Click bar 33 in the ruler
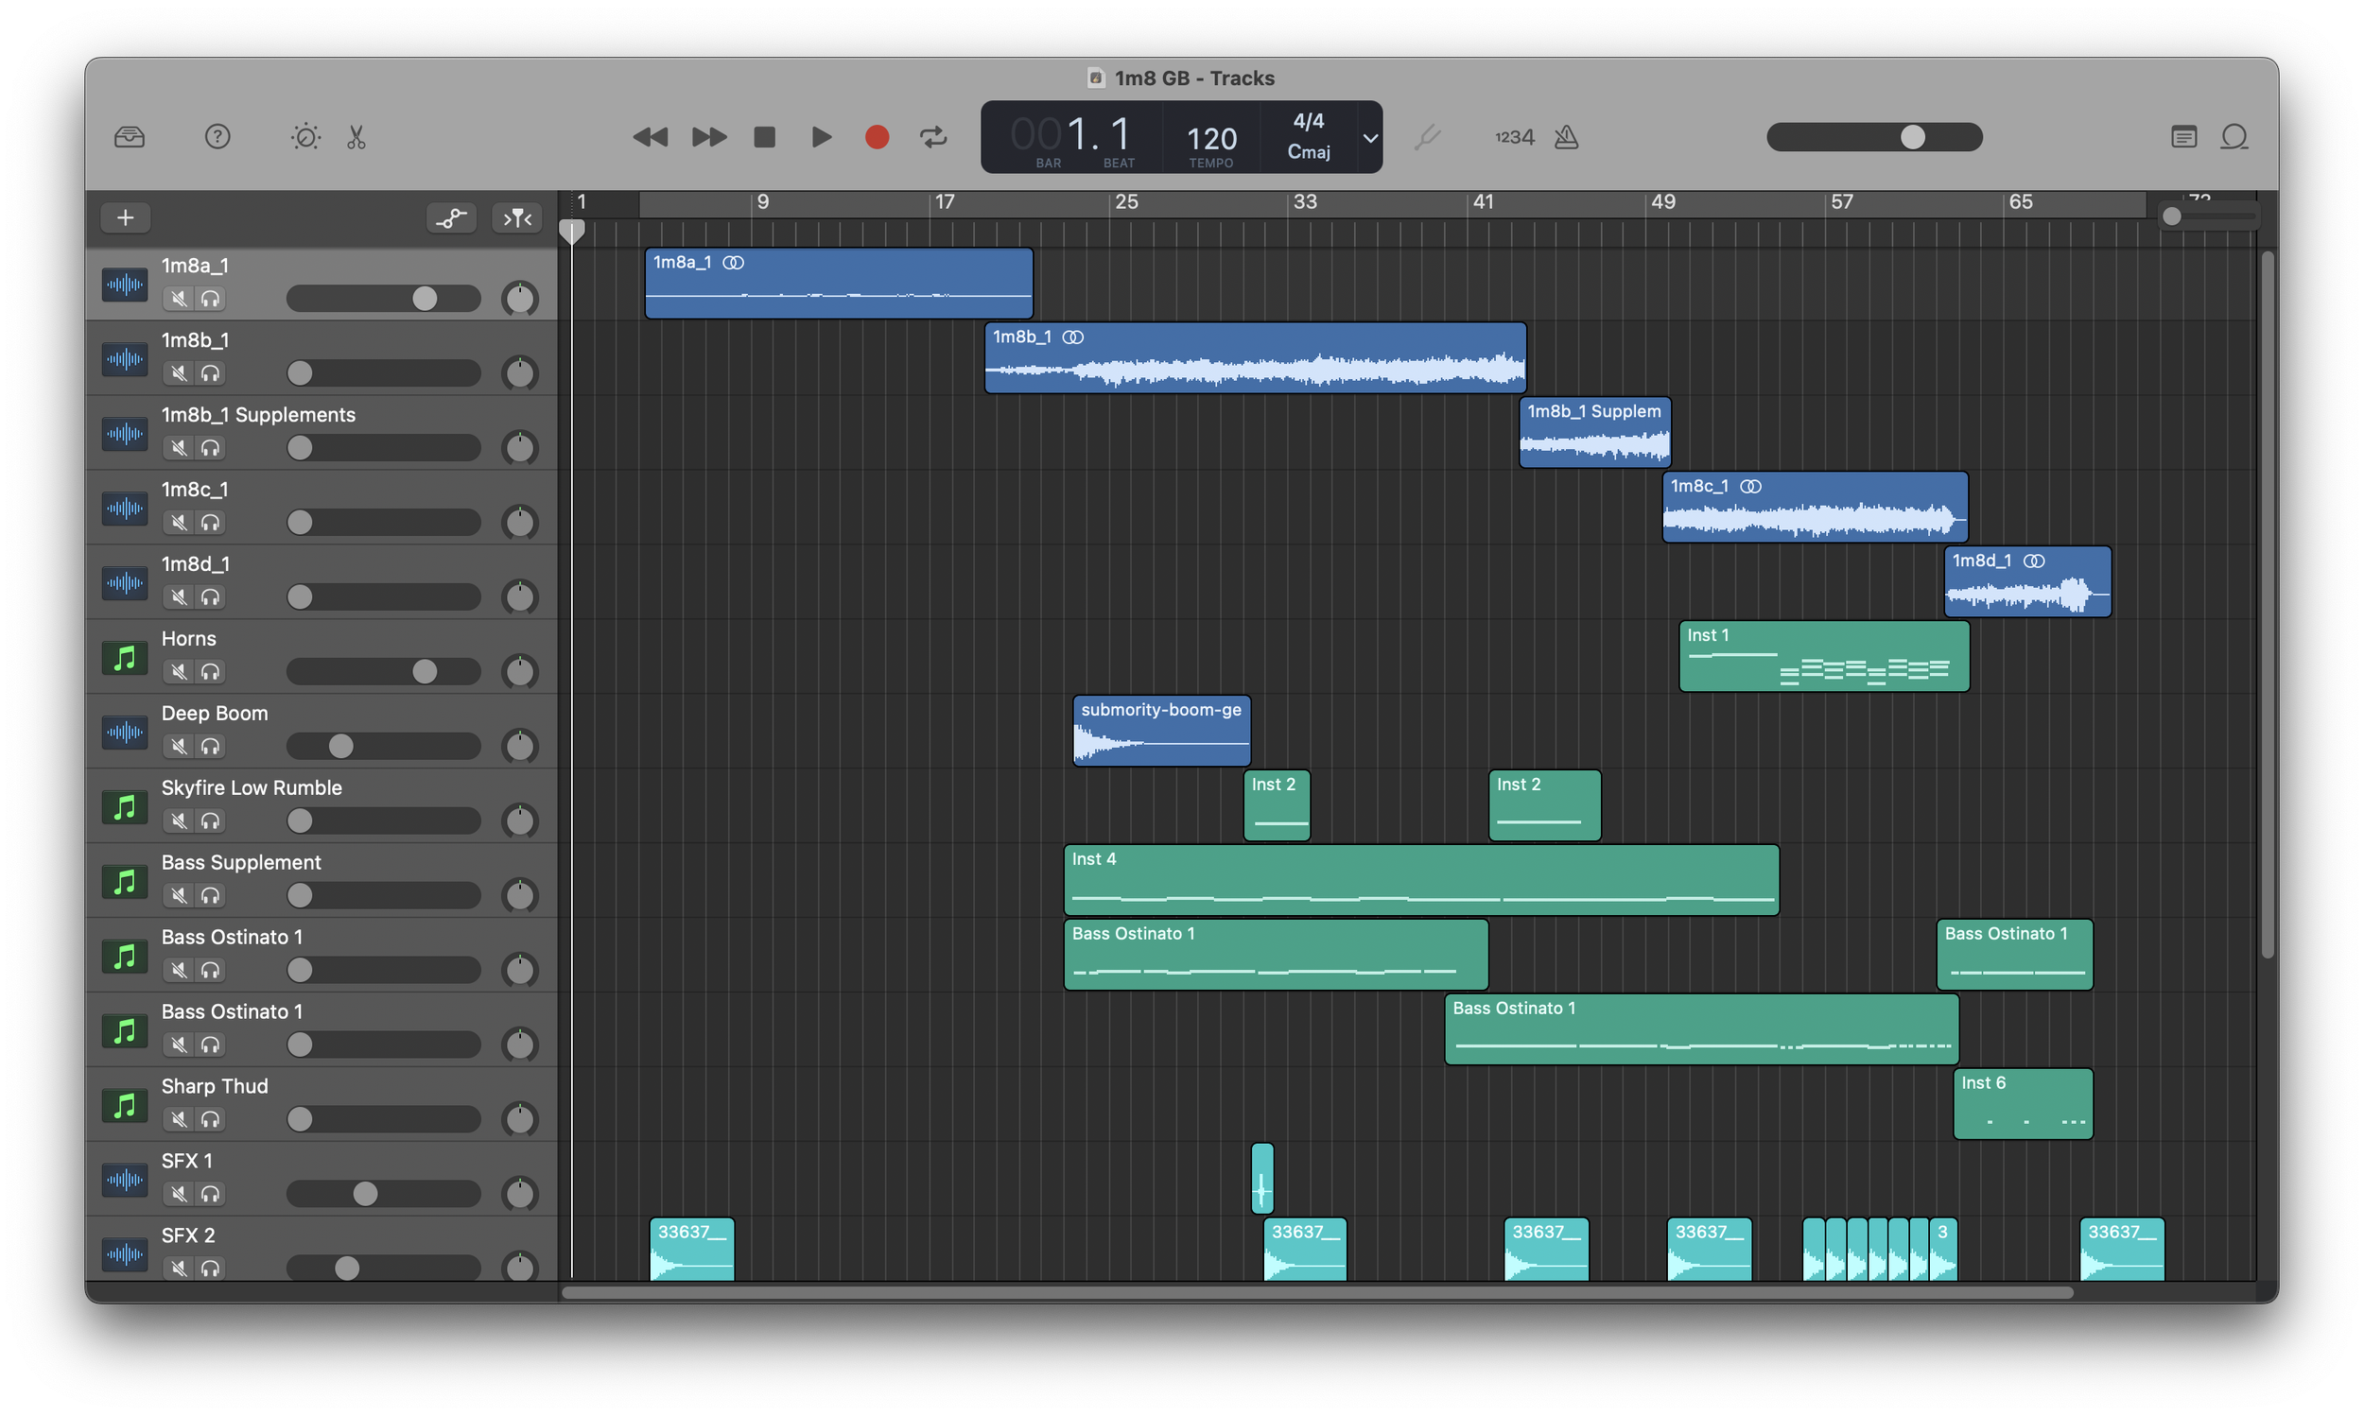2364x1416 pixels. pyautogui.click(x=1304, y=202)
